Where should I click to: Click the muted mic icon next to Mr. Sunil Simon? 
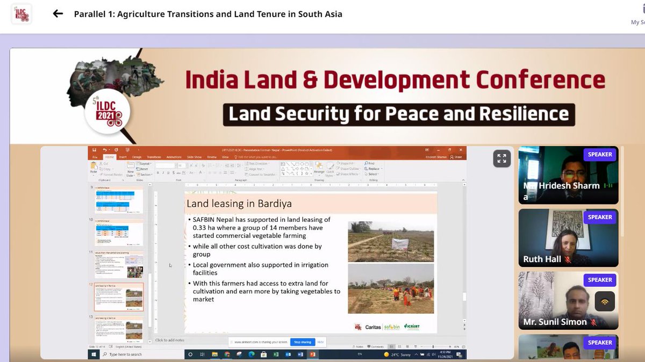click(x=593, y=322)
